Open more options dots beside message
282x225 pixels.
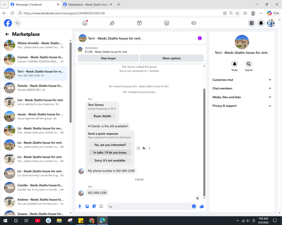(x=149, y=148)
